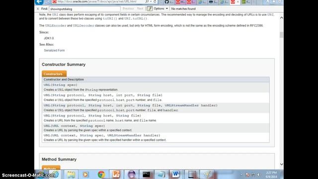The image size is (318, 179).
Task: Click the toURI() link in the note
Action: tap(110, 18)
